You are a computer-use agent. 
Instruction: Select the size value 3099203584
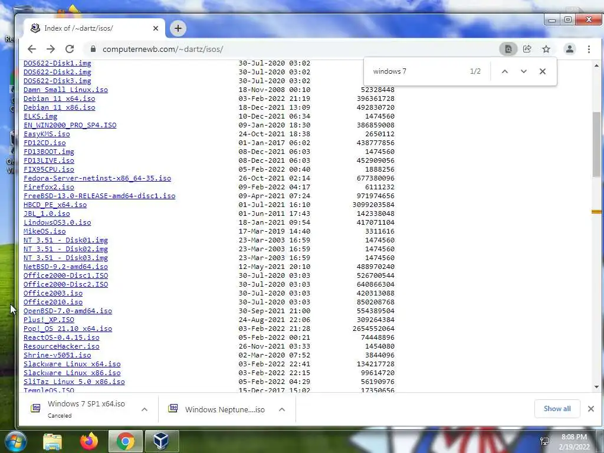coord(373,205)
